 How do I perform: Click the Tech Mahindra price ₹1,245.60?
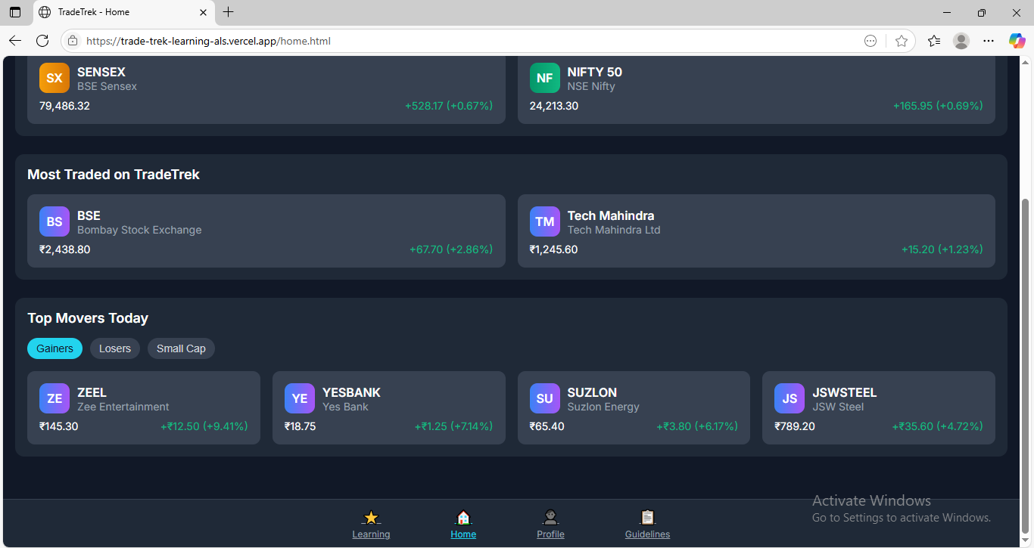[x=553, y=249]
